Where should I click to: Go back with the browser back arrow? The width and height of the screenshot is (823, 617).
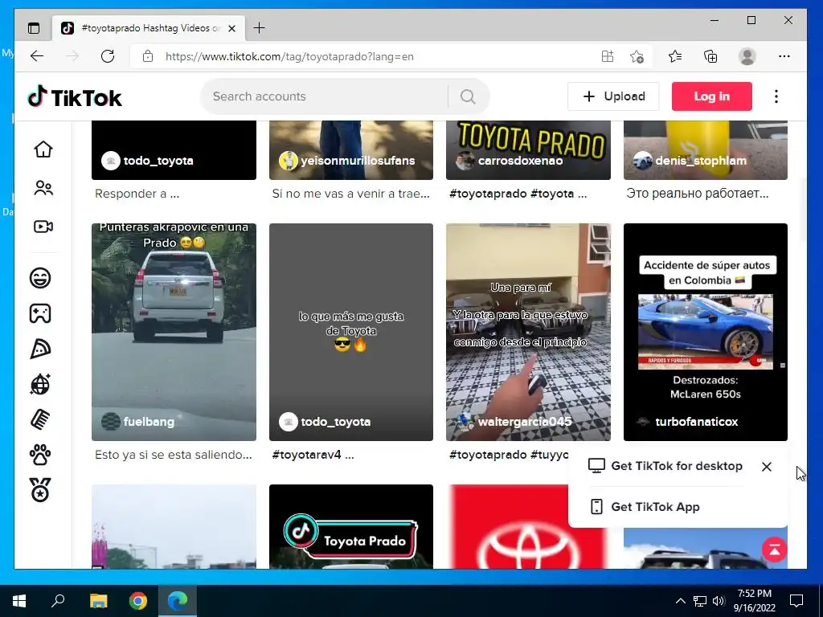point(37,56)
